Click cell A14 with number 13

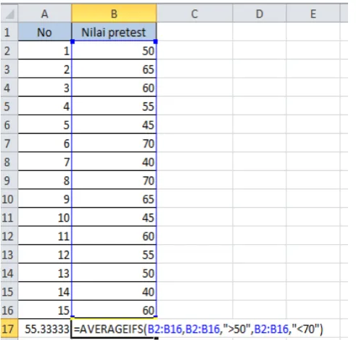[45, 272]
